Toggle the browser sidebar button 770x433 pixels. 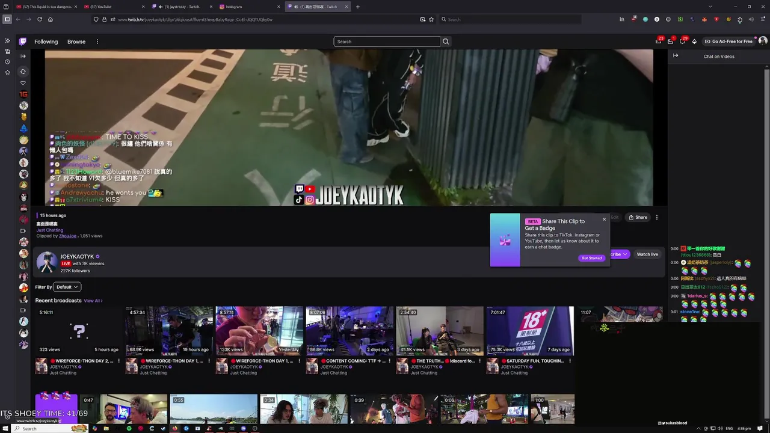pos(7,19)
